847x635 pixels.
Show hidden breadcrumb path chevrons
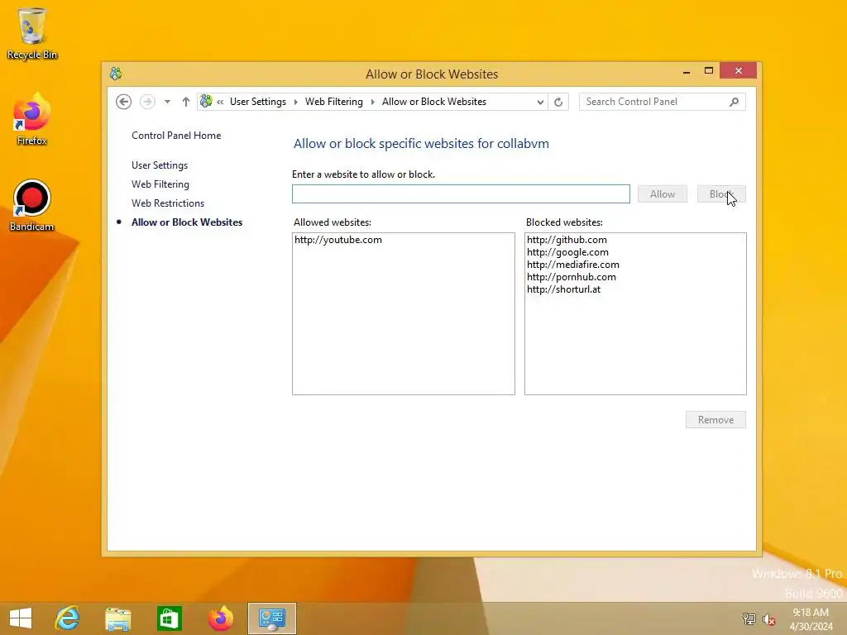220,102
